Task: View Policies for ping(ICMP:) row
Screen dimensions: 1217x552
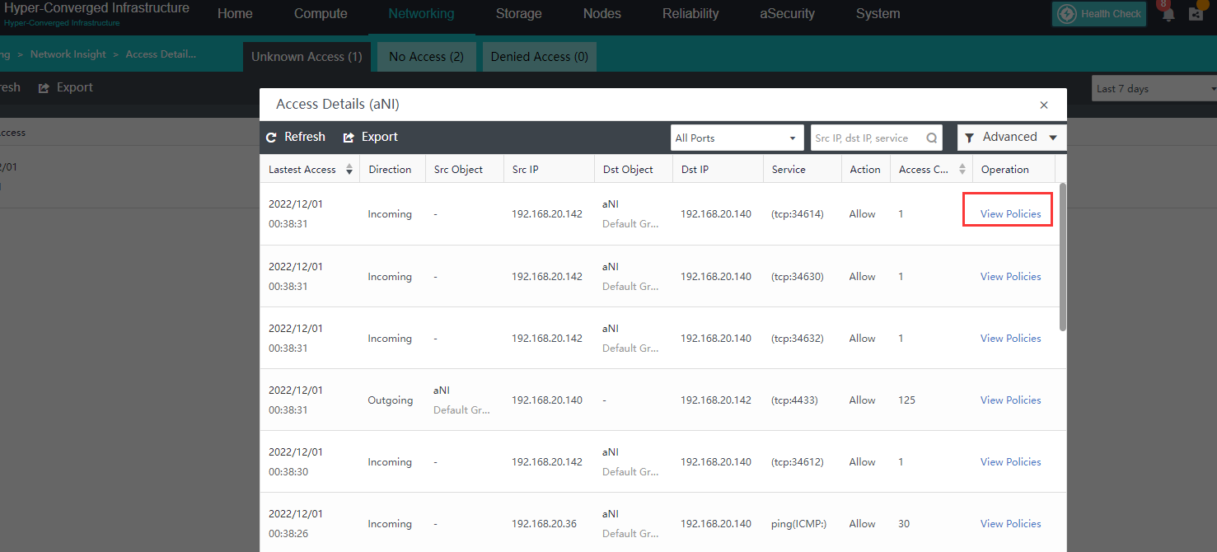Action: coord(1010,524)
